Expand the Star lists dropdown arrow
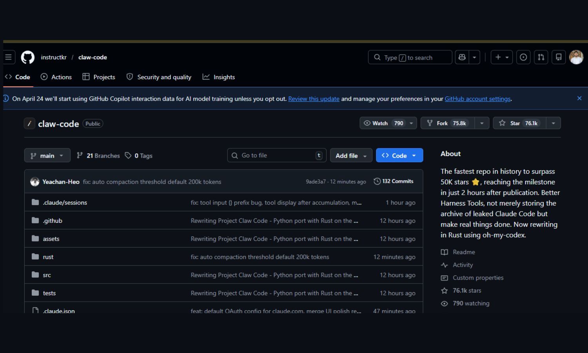The image size is (588, 353). (554, 123)
